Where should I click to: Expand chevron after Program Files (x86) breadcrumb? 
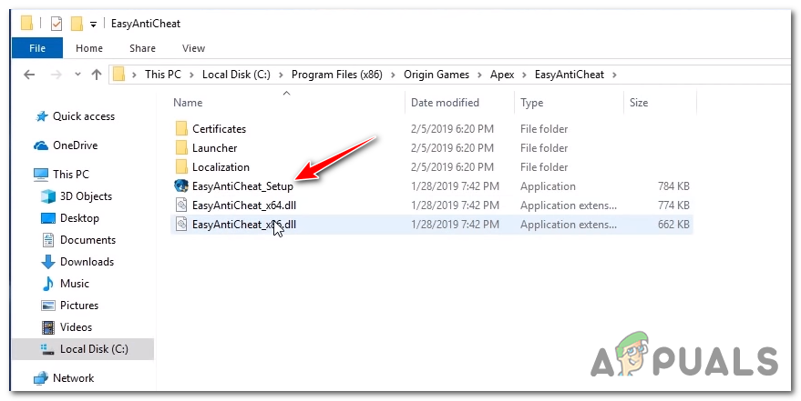pos(394,75)
